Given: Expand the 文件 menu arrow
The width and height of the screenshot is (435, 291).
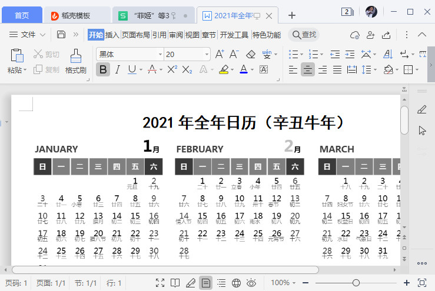Looking at the screenshot, I should tap(42, 35).
